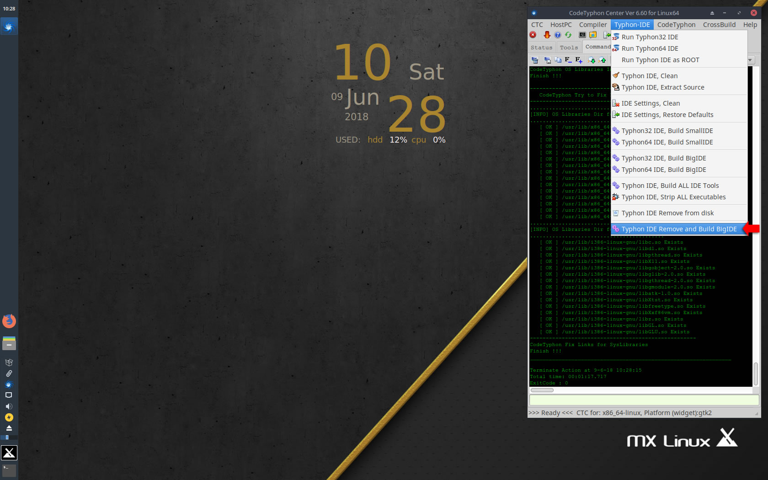The image size is (768, 480).
Task: Choose Typhon IDE, Clean
Action: (679, 76)
